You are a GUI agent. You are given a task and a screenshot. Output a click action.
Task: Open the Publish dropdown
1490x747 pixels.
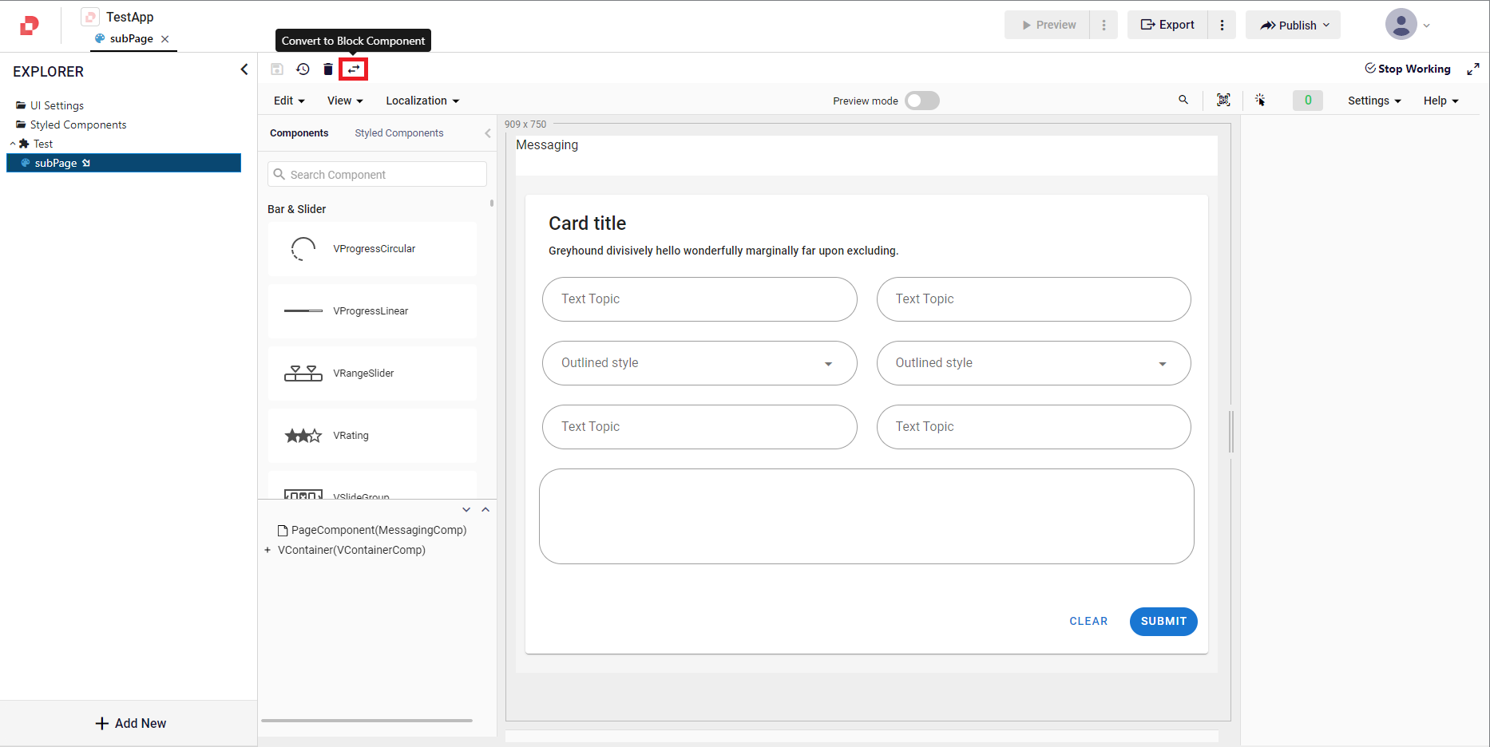tap(1293, 25)
